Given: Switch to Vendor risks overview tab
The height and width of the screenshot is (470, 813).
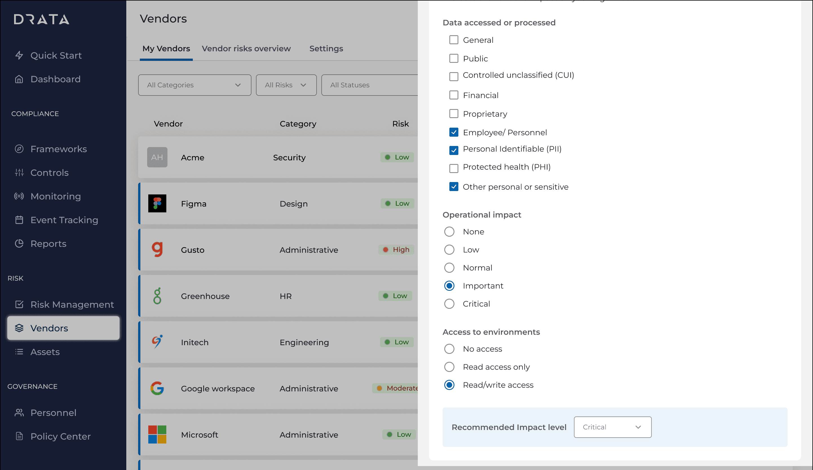Looking at the screenshot, I should pyautogui.click(x=246, y=49).
